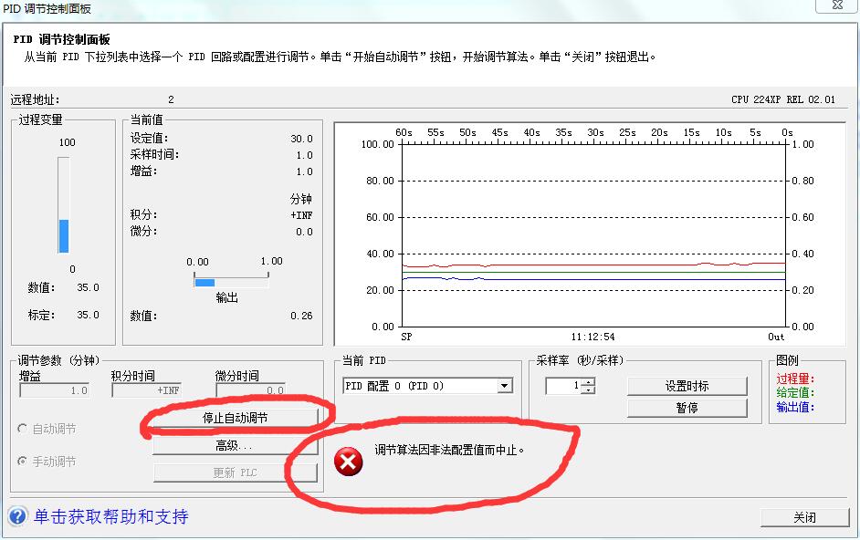Open the 当前 PID dropdown list
This screenshot has width=860, height=540.
point(505,386)
